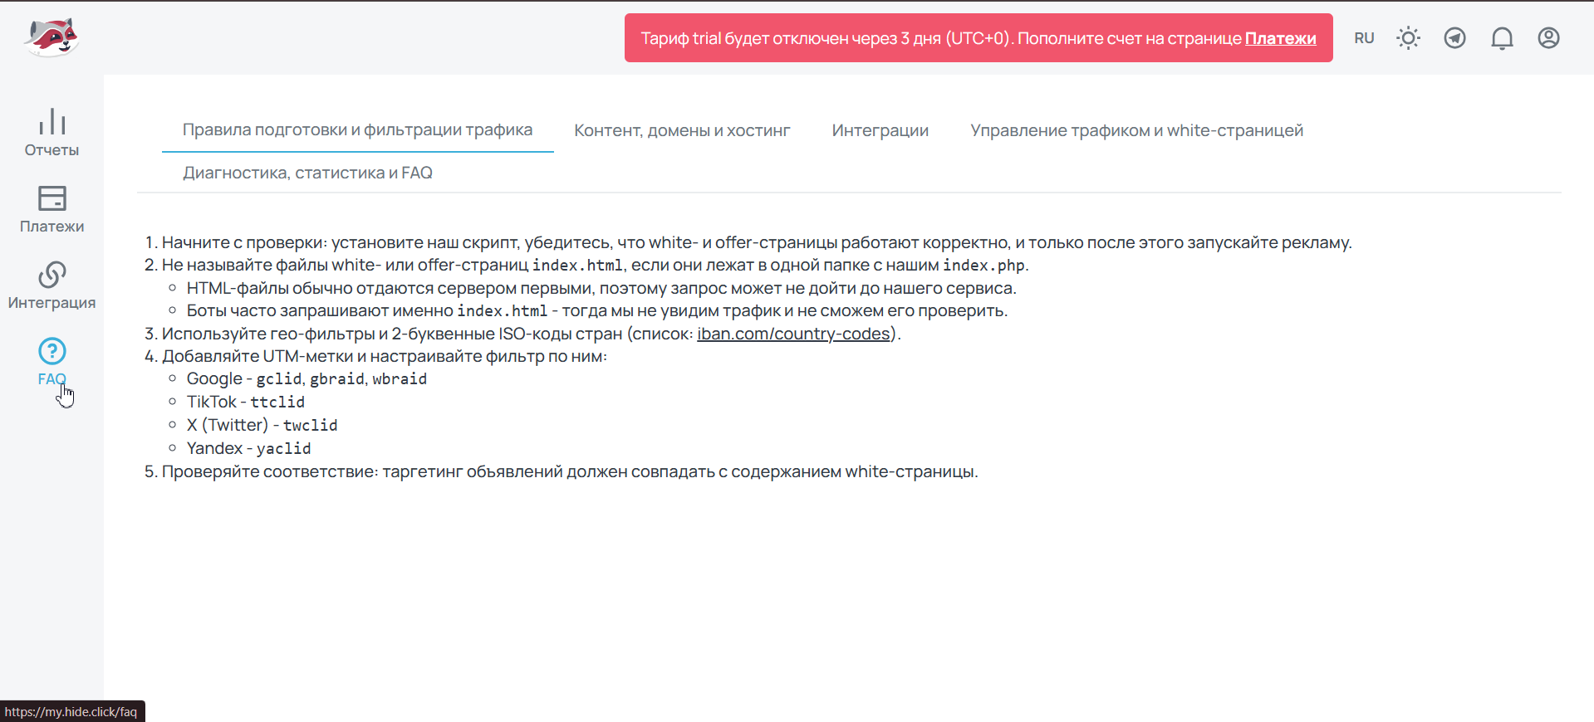1594x722 pixels.
Task: Open the RU language selector
Action: (1364, 38)
